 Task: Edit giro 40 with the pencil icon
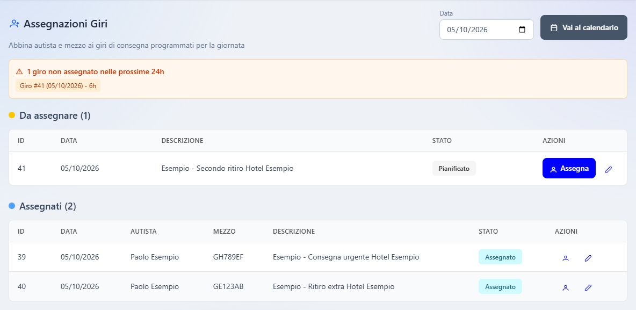588,287
